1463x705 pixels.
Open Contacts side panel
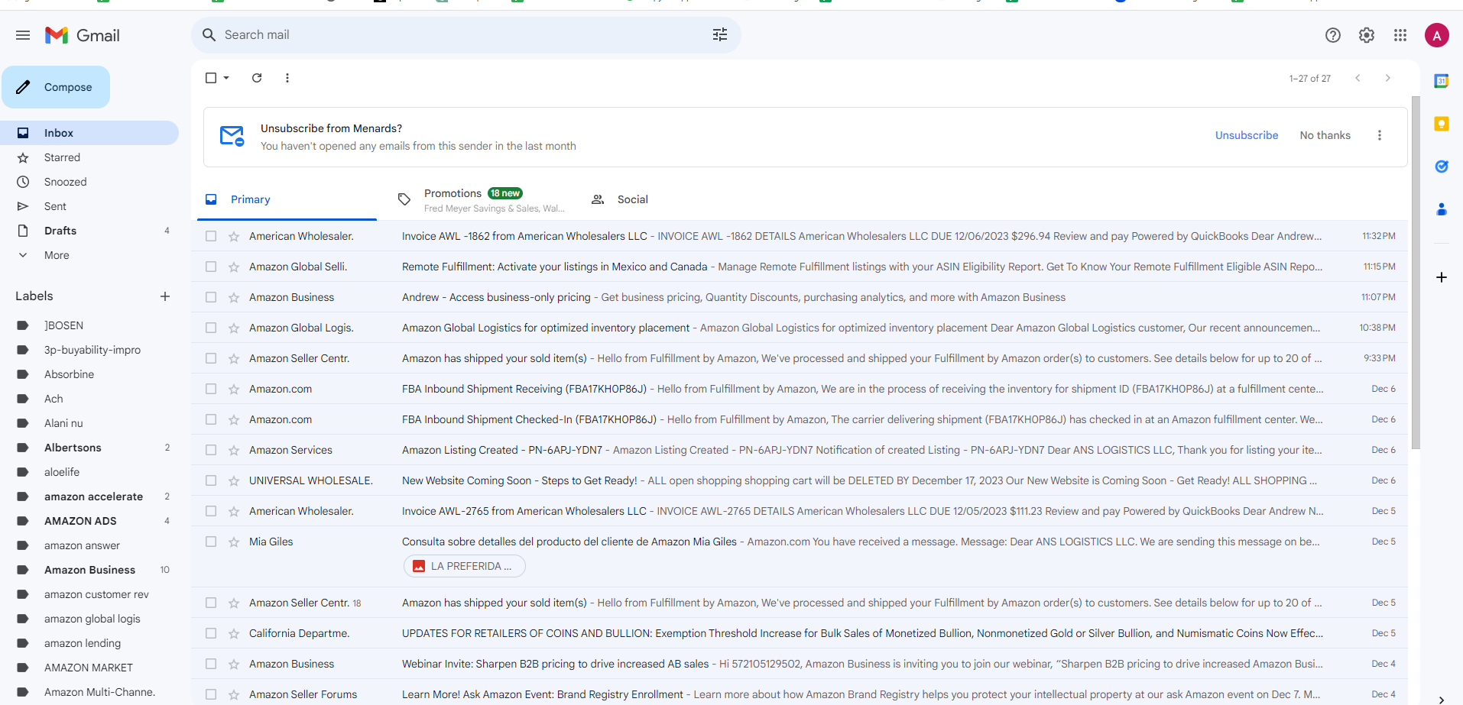pyautogui.click(x=1442, y=209)
